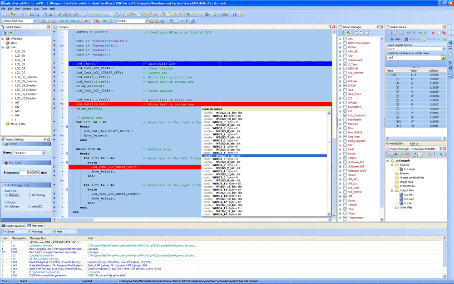
Task: Pin the Project Settings panel
Action: coord(44,139)
